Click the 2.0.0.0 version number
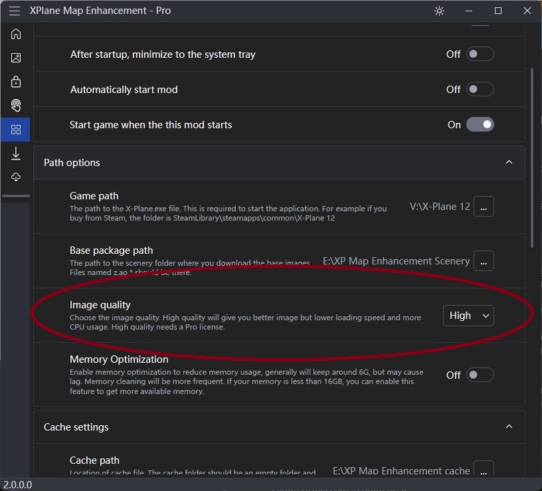The width and height of the screenshot is (542, 491). (18, 485)
